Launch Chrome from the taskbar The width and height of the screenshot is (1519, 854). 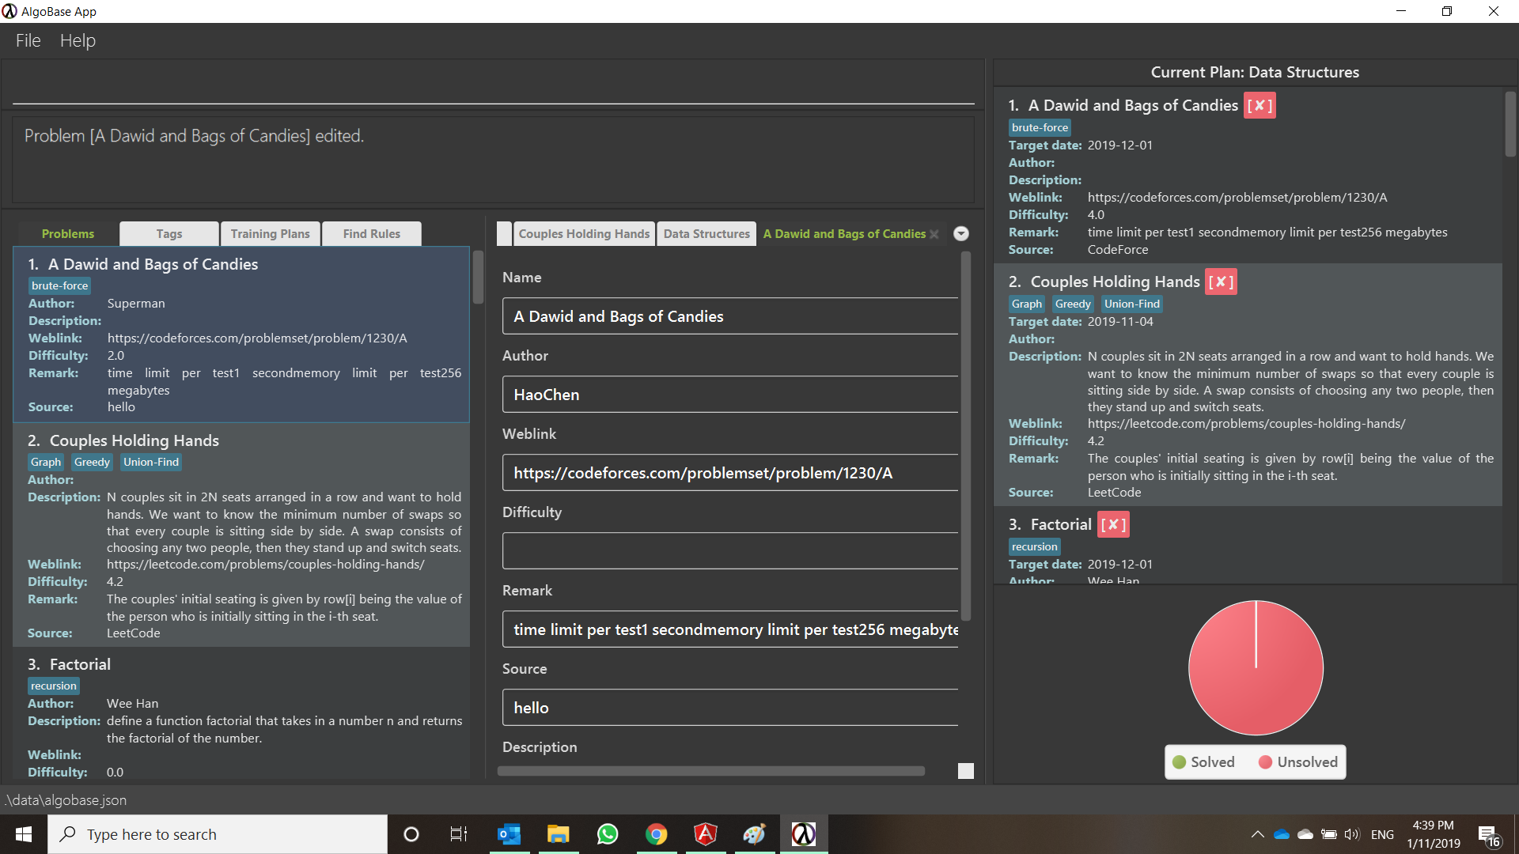point(656,834)
